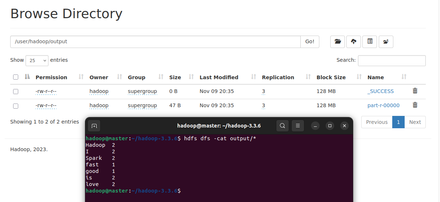Minimize the terminal window
The height and width of the screenshot is (202, 440).
(x=315, y=126)
